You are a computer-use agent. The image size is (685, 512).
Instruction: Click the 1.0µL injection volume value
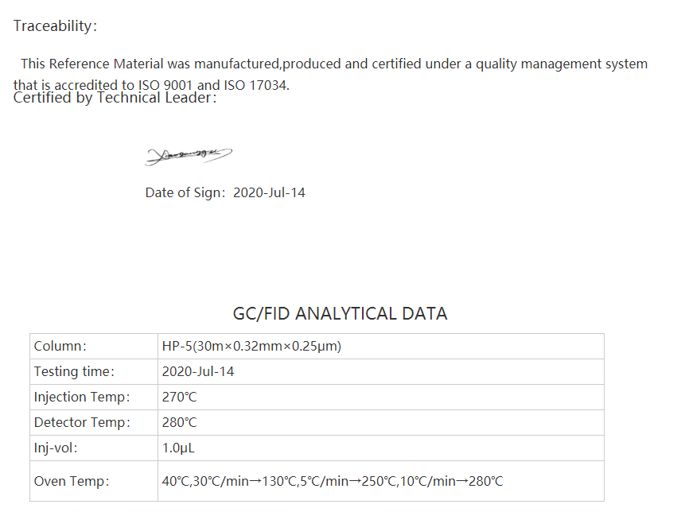coord(178,448)
